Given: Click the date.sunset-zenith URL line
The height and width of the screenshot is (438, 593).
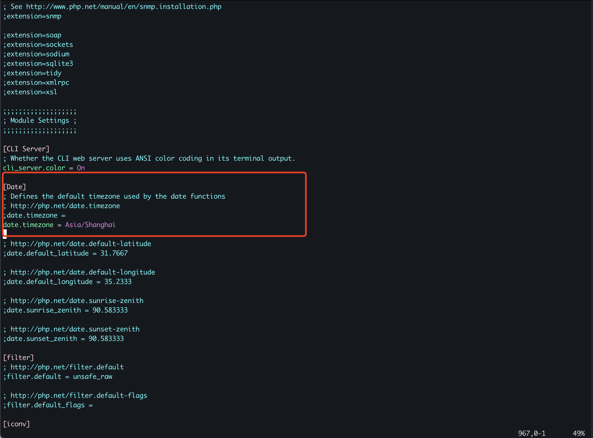Looking at the screenshot, I should tap(75, 329).
